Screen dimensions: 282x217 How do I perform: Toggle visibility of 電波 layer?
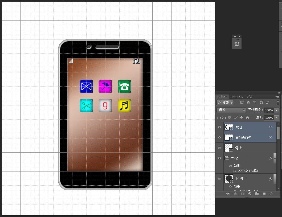[x=219, y=148]
